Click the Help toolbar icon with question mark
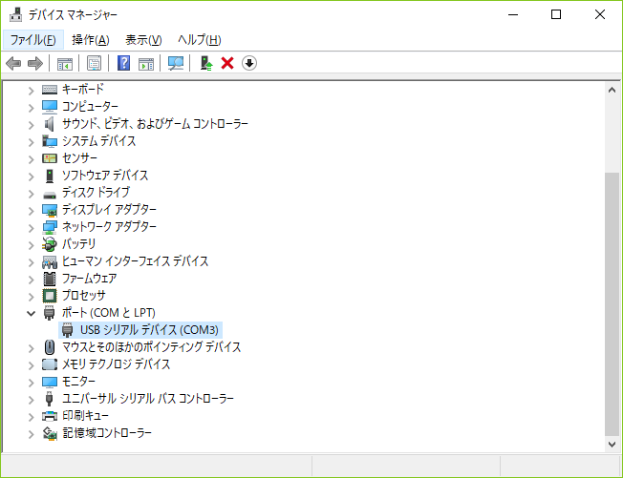 point(123,64)
